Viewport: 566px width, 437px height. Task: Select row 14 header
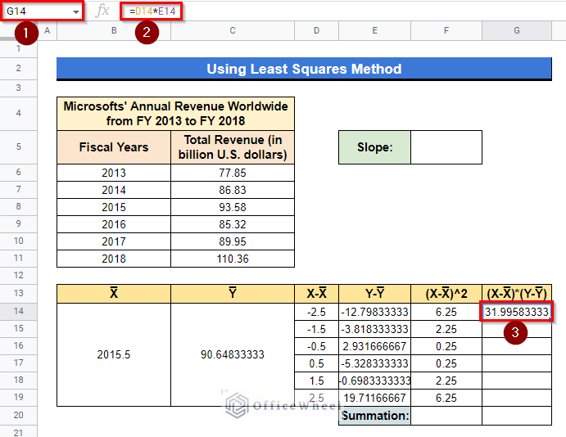[x=18, y=311]
